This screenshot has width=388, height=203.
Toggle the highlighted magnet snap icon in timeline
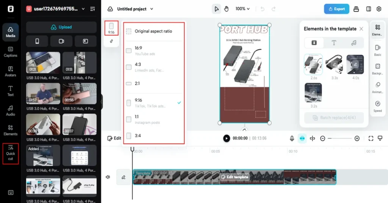pos(302,139)
